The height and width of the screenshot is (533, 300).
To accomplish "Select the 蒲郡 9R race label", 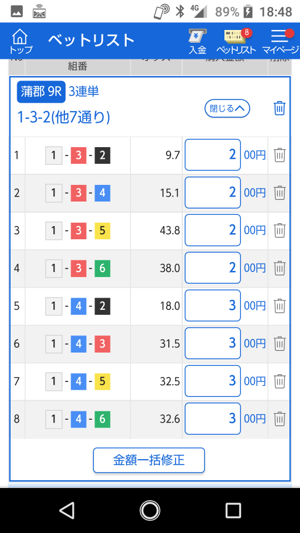I will [41, 92].
